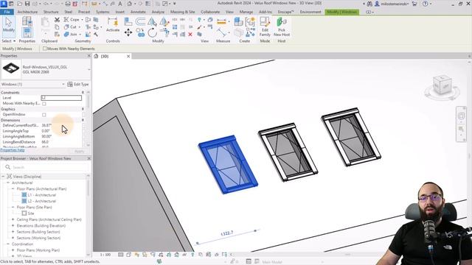Select the Modify arrow tool
The image size is (472, 265).
(8, 25)
